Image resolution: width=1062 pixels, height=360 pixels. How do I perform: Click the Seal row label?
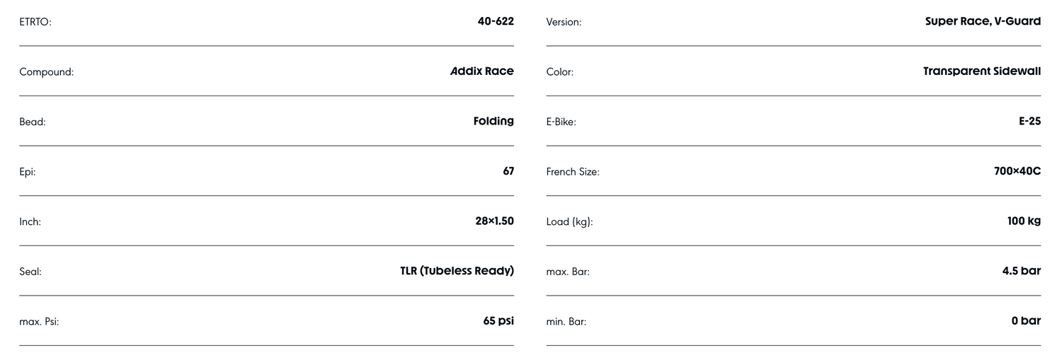point(30,272)
